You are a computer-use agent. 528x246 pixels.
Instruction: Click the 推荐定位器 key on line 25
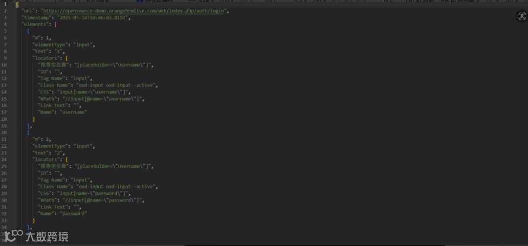tap(54, 166)
